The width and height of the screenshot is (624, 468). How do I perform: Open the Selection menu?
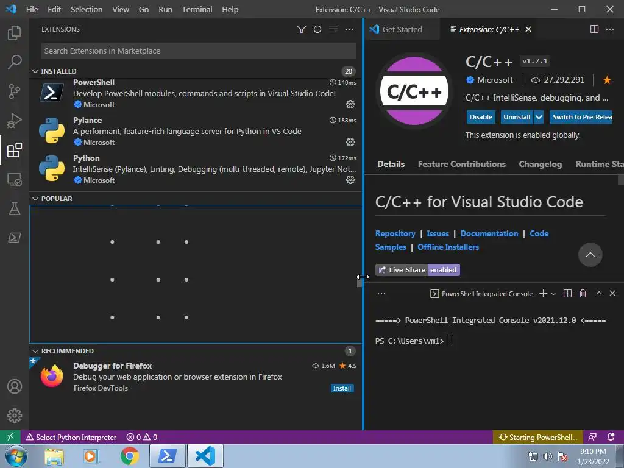[87, 9]
